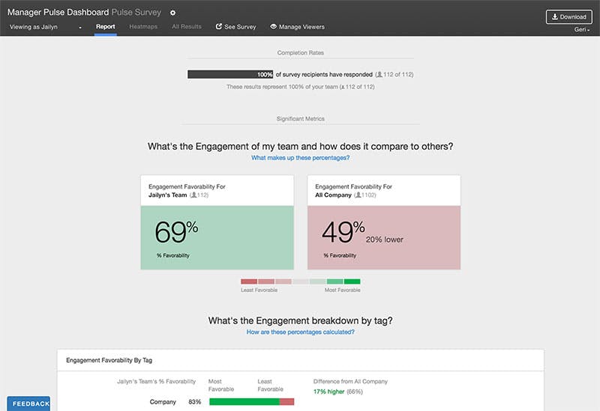Click the download arrow icon
The height and width of the screenshot is (411, 600).
[x=555, y=16]
